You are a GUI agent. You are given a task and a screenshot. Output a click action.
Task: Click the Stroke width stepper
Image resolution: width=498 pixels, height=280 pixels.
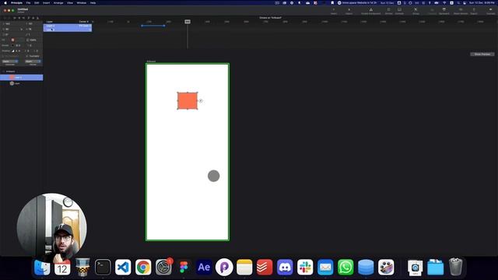point(19,45)
